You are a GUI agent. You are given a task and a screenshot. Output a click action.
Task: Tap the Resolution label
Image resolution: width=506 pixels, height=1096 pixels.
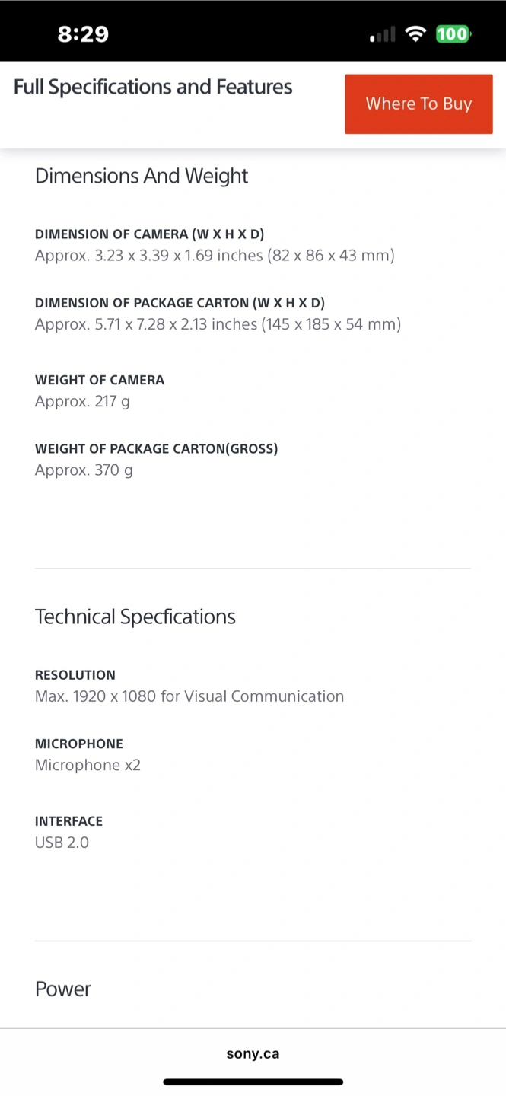tap(75, 675)
